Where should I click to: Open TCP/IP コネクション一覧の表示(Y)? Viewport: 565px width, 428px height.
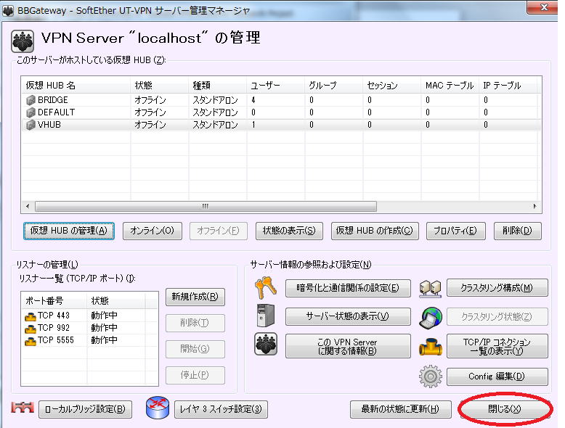click(497, 346)
